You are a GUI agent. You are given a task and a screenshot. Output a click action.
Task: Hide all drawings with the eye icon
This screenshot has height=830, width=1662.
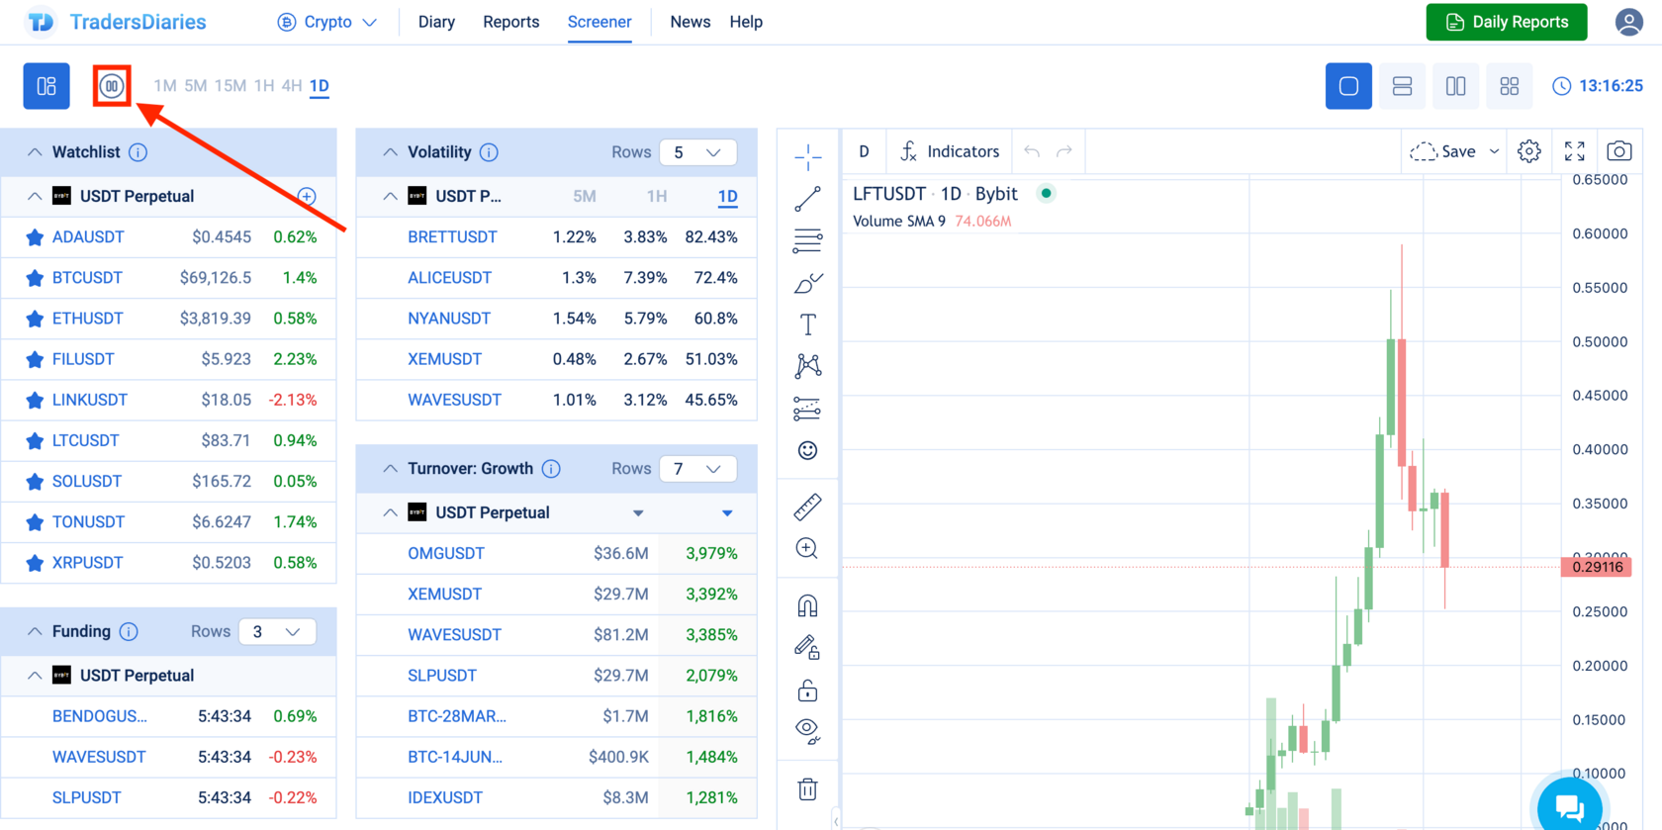807,731
